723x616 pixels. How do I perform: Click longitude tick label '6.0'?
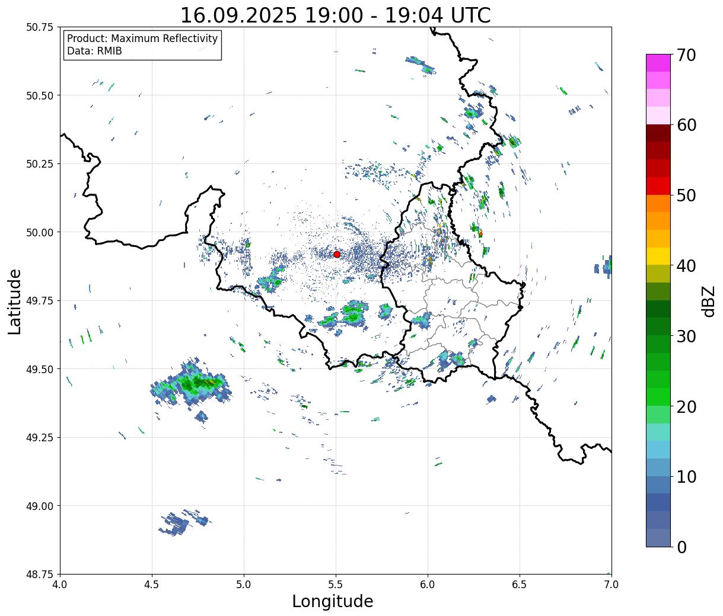point(428,584)
